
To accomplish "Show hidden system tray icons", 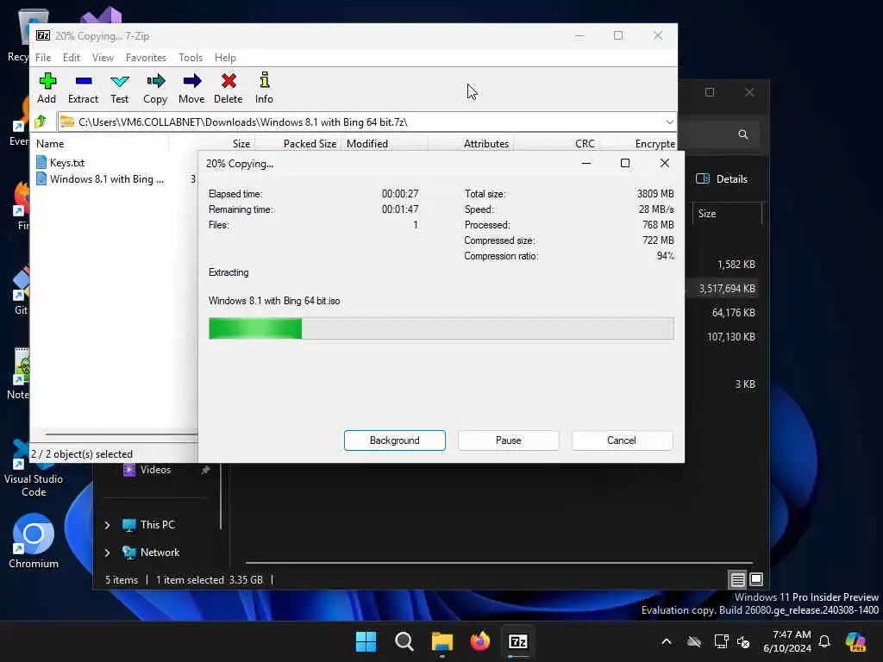I will [667, 641].
